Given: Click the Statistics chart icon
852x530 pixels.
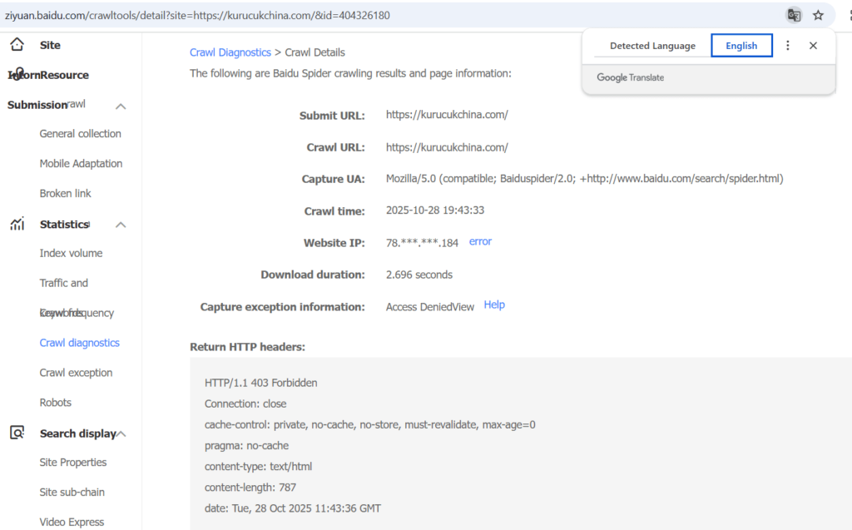Looking at the screenshot, I should pyautogui.click(x=16, y=224).
